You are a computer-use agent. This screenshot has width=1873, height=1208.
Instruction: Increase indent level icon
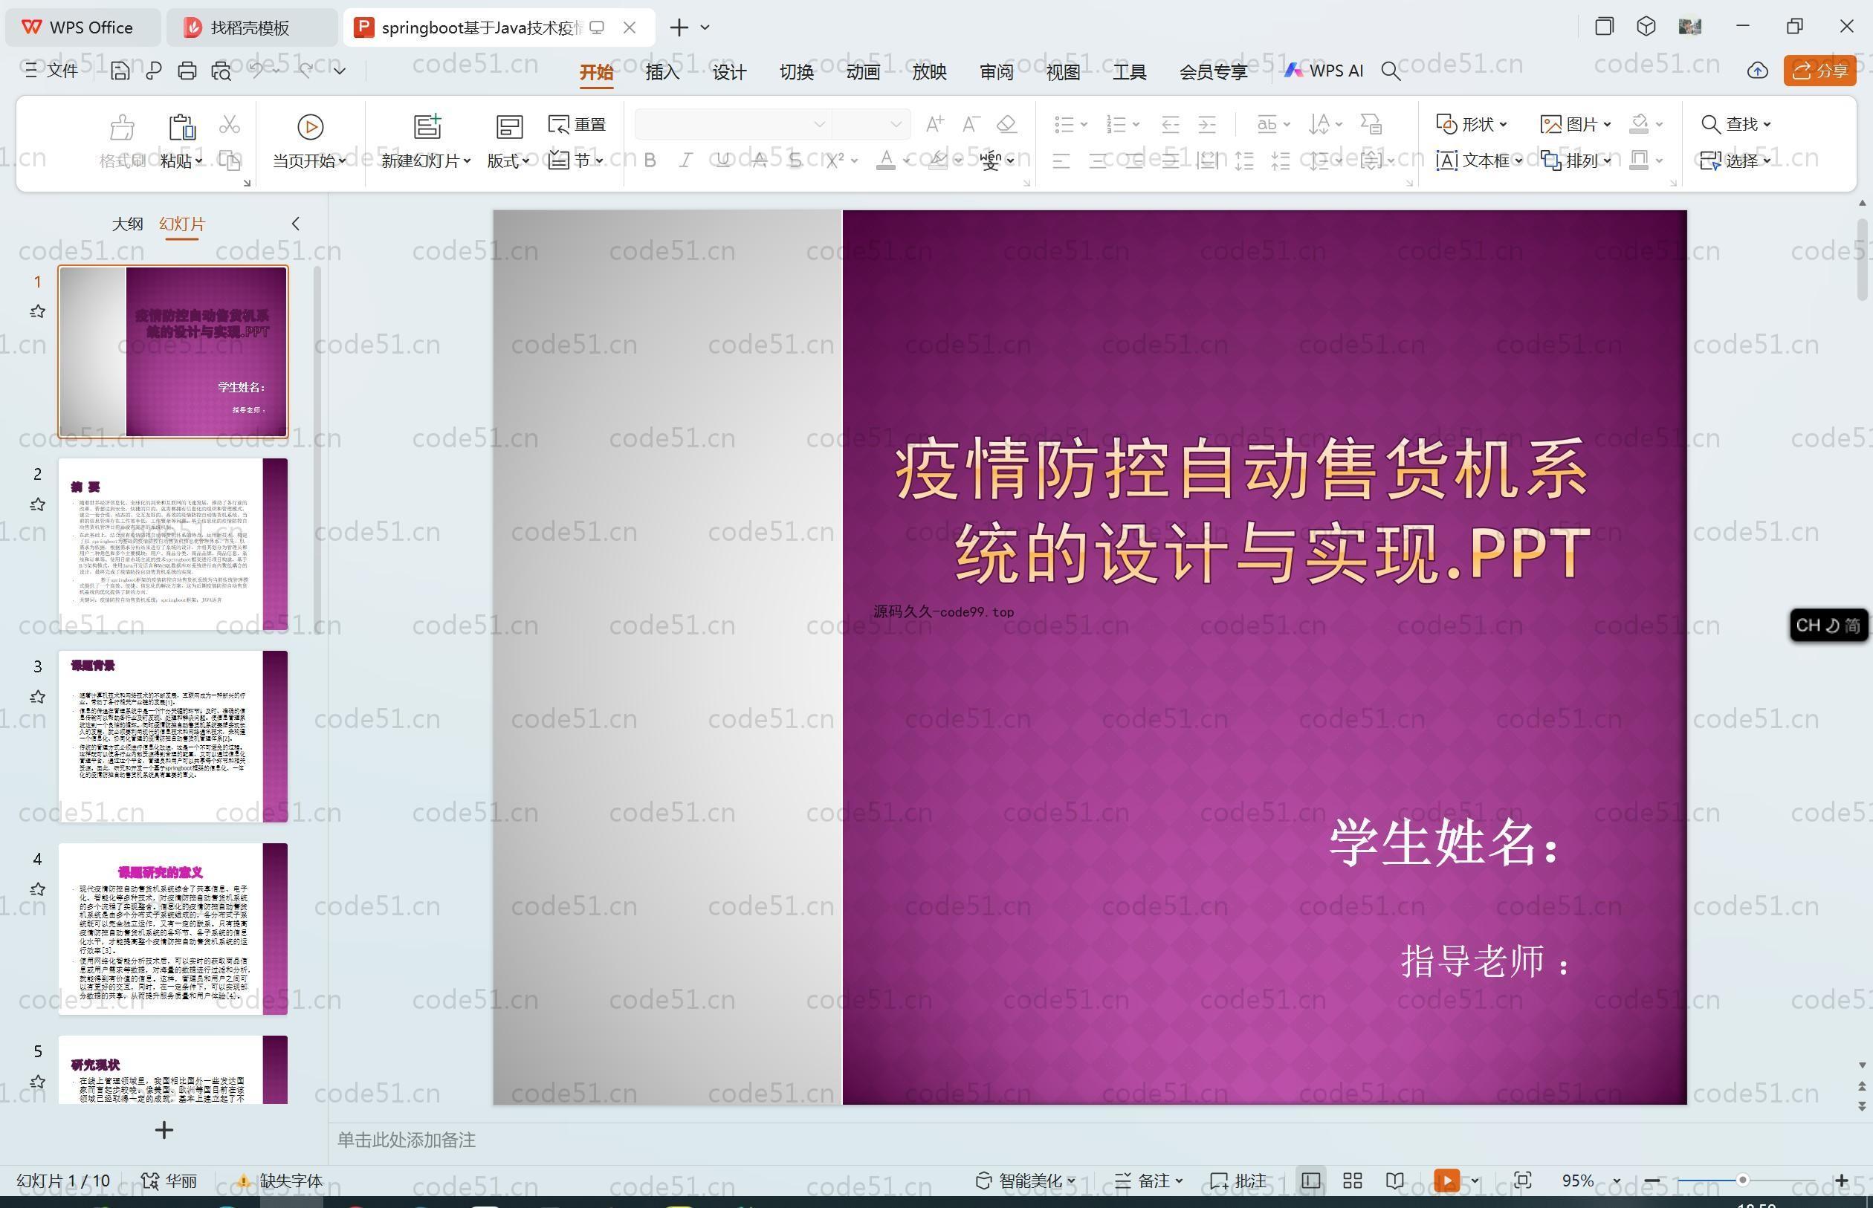click(1207, 124)
